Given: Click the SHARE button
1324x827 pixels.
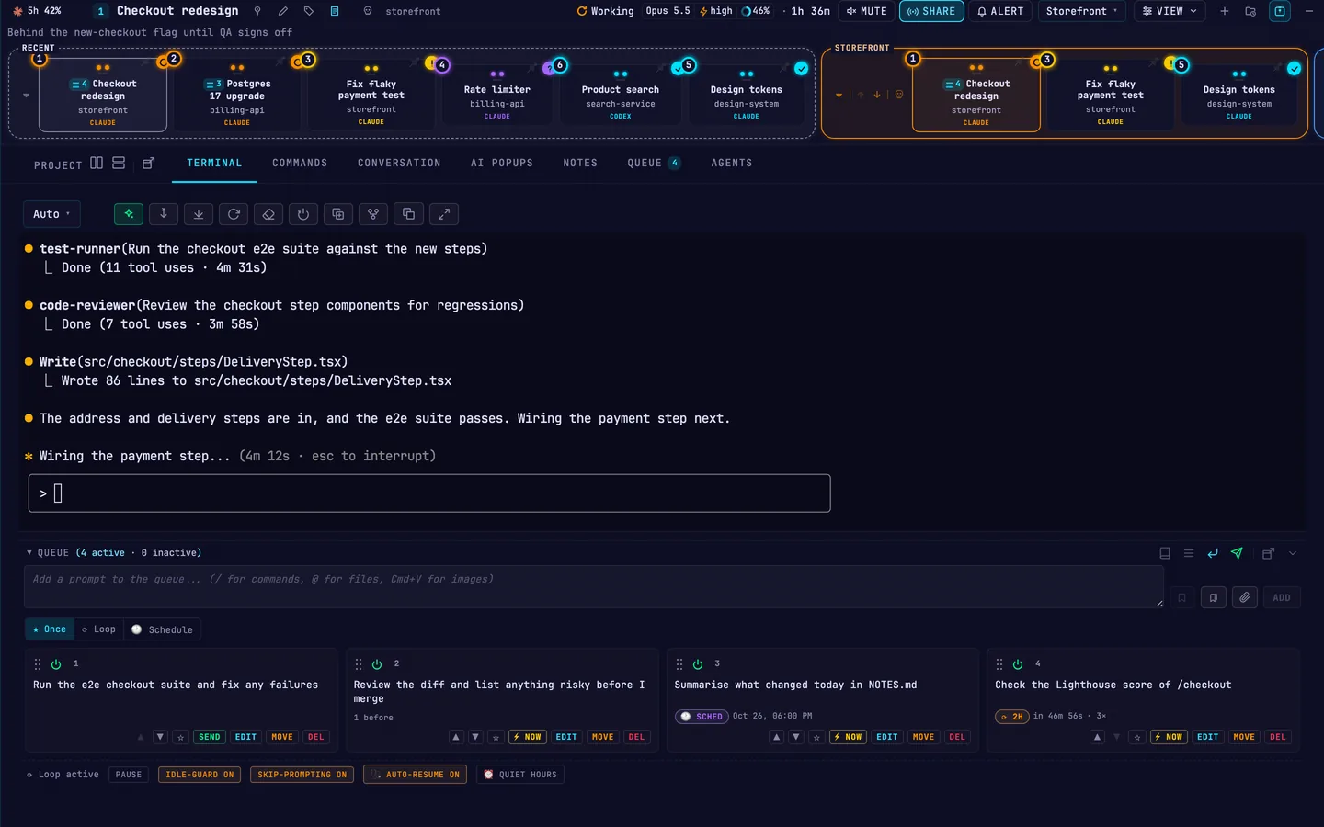Looking at the screenshot, I should [x=931, y=11].
